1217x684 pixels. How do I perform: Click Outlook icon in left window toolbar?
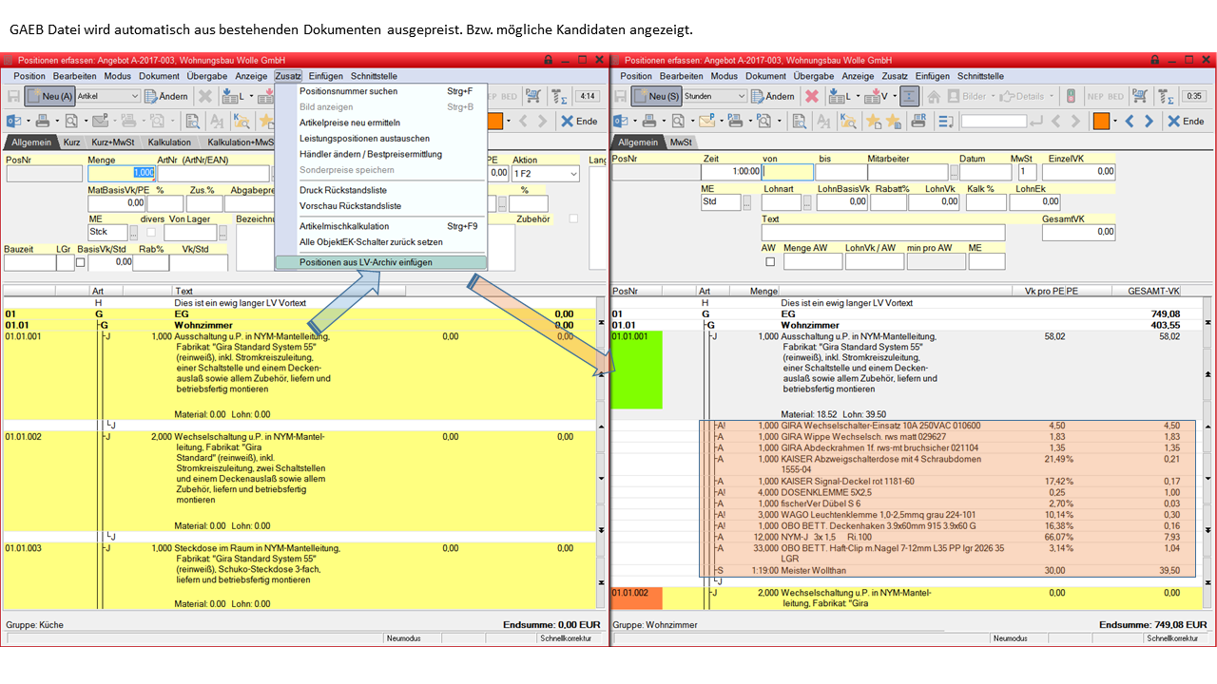coord(13,121)
